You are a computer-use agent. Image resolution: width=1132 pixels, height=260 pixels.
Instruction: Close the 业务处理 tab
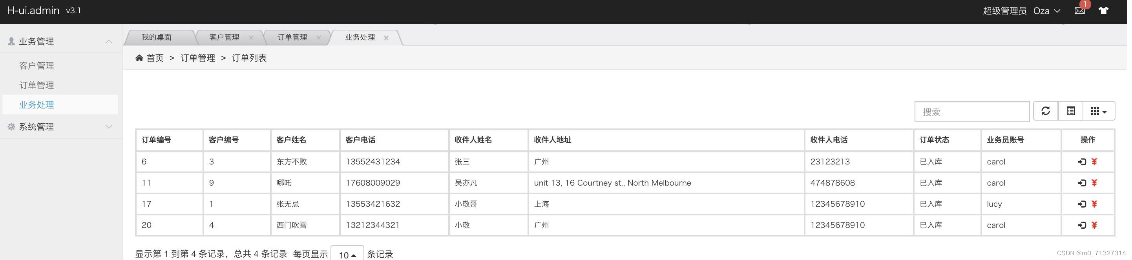pyautogui.click(x=386, y=38)
